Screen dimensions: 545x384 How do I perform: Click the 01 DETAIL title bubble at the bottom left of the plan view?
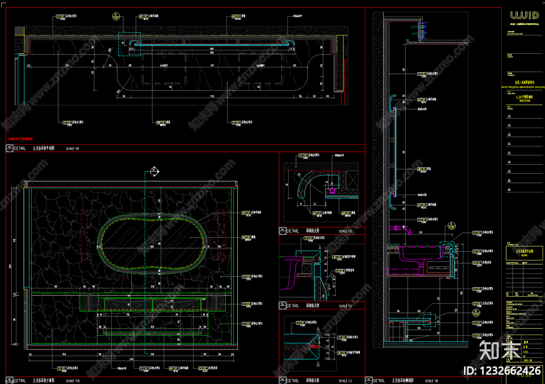click(10, 148)
